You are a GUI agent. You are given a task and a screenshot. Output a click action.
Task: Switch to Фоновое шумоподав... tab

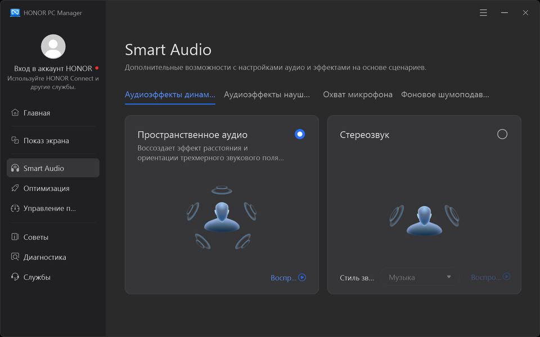point(445,94)
